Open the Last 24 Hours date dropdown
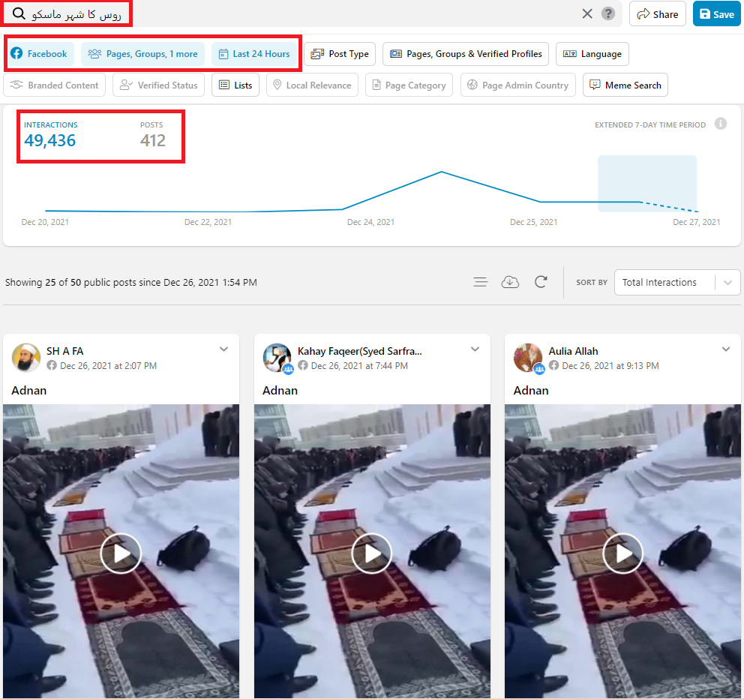The image size is (744, 699). pos(253,54)
